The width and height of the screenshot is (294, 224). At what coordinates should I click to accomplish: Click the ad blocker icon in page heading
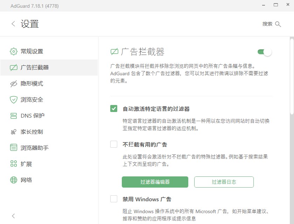tap(114, 51)
